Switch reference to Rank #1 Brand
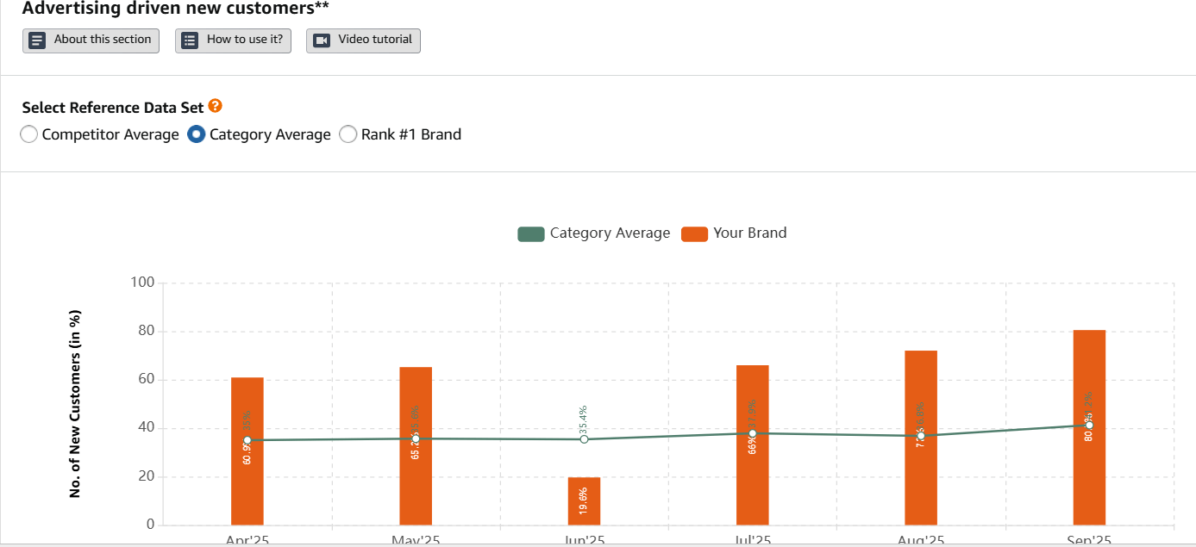Screen dimensions: 1196x547 (348, 134)
